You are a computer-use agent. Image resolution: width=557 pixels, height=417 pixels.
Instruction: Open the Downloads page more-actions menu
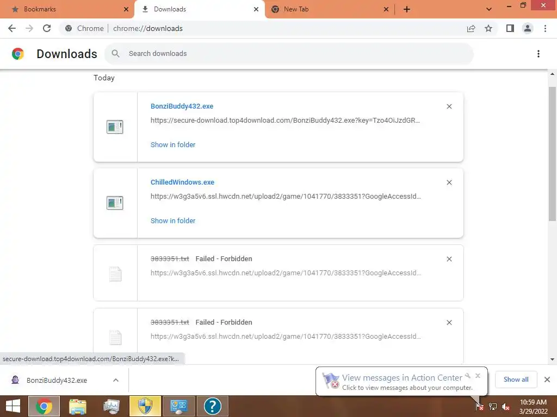tap(539, 54)
